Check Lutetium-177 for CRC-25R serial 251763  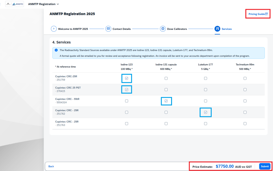[205, 124]
